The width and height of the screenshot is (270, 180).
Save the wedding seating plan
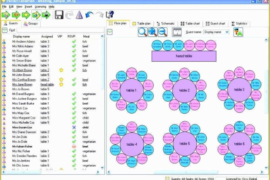pyautogui.click(x=59, y=15)
